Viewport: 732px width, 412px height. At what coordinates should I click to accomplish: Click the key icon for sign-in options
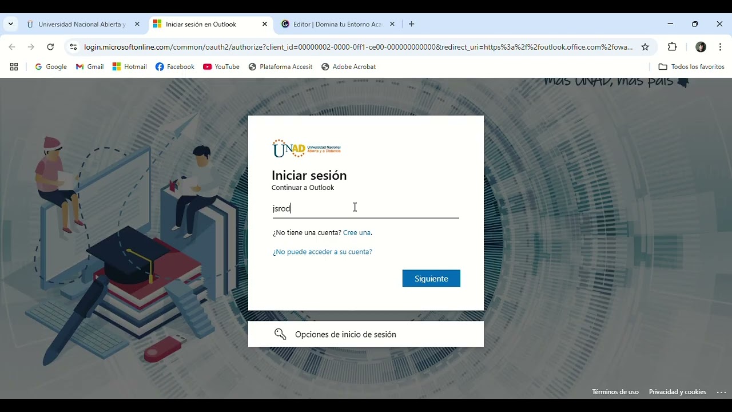(x=280, y=334)
